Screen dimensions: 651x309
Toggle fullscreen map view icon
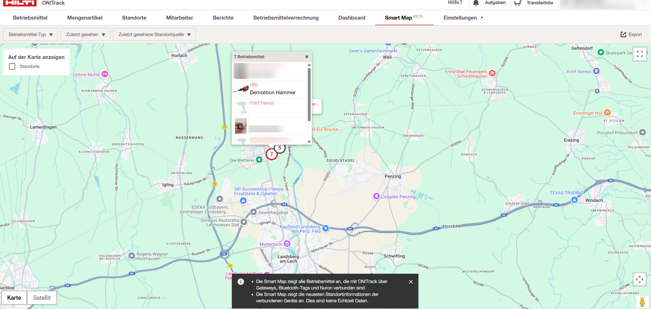[640, 54]
